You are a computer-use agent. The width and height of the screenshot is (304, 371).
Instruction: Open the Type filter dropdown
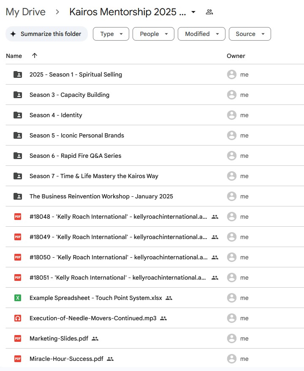coord(111,34)
